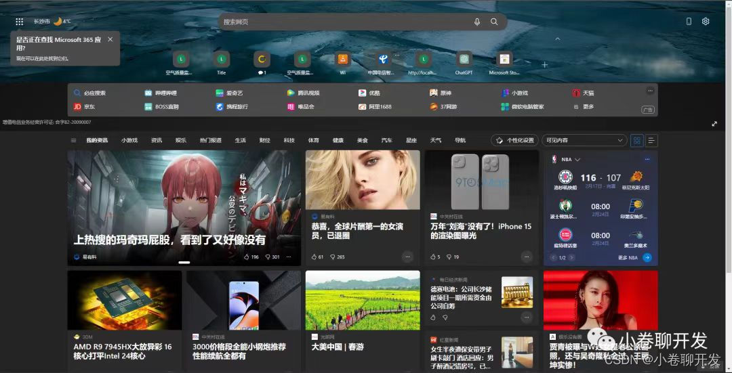Open options on the 玛奇玛 headline card
The image size is (732, 373).
pyautogui.click(x=289, y=257)
